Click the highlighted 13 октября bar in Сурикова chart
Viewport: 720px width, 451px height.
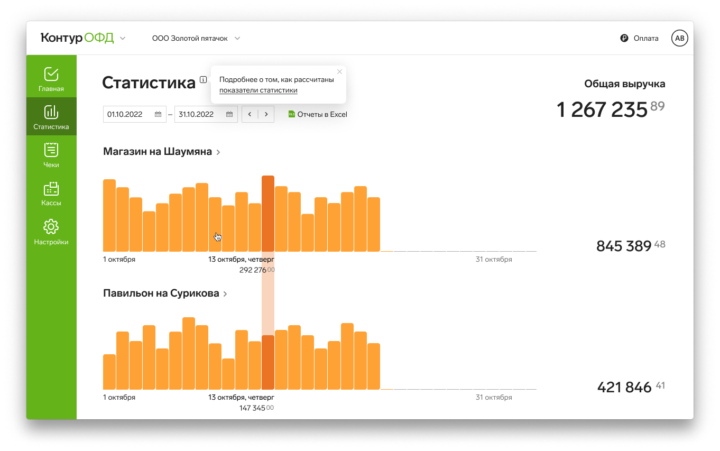[x=268, y=363]
